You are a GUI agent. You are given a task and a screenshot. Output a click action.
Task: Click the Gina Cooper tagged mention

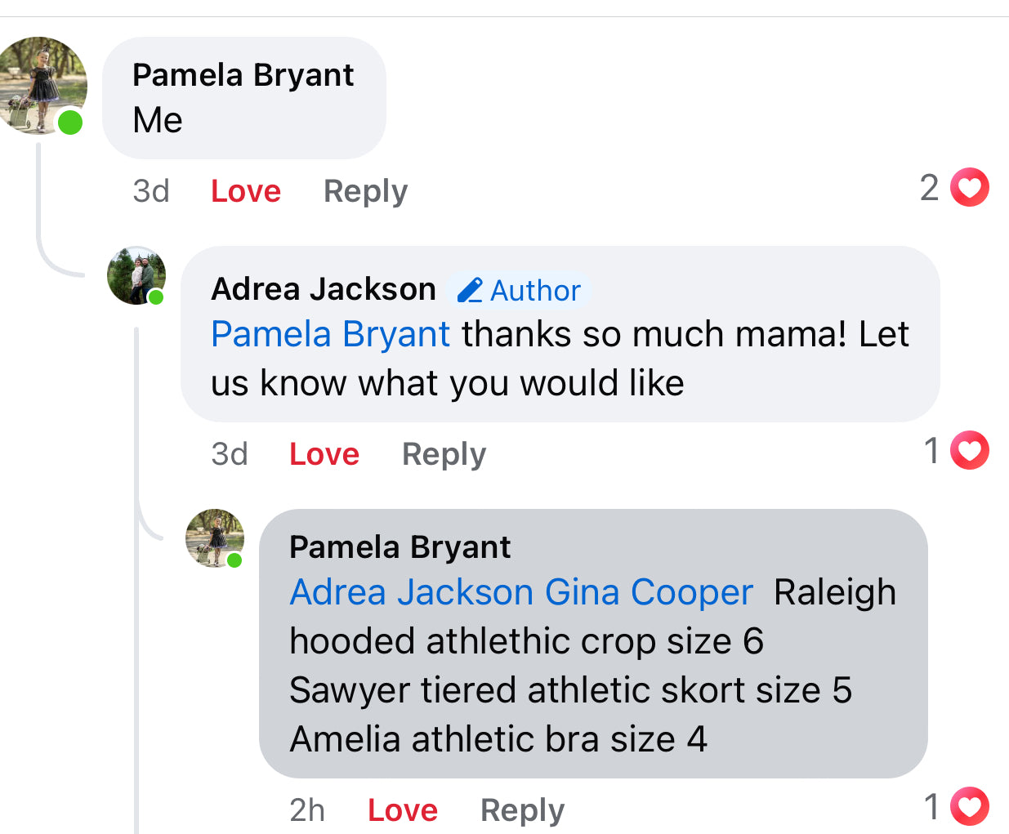click(649, 592)
